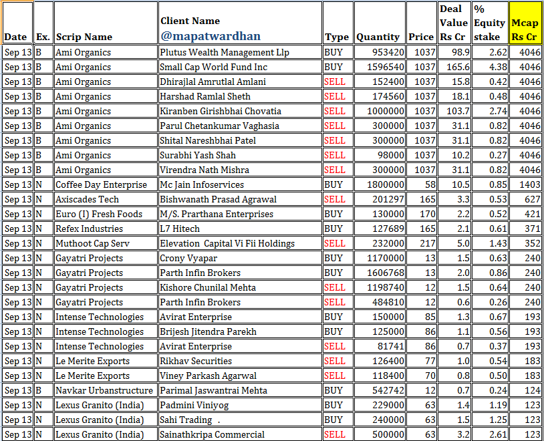
Task: Click the Ex. column header
Action: tap(43, 23)
